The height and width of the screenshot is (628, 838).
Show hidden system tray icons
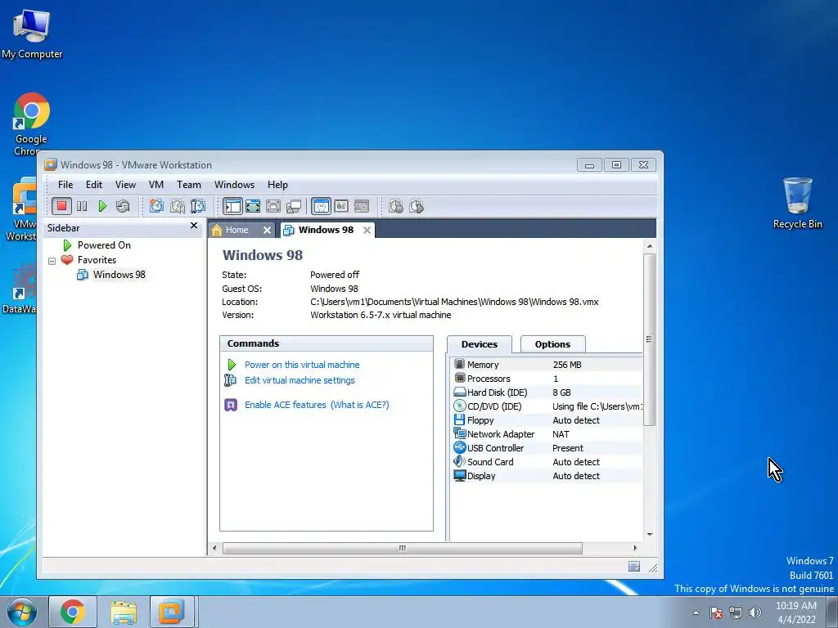[696, 612]
